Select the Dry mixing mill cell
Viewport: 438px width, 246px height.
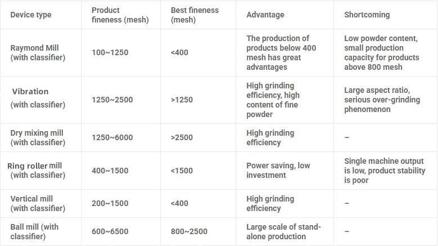38,137
